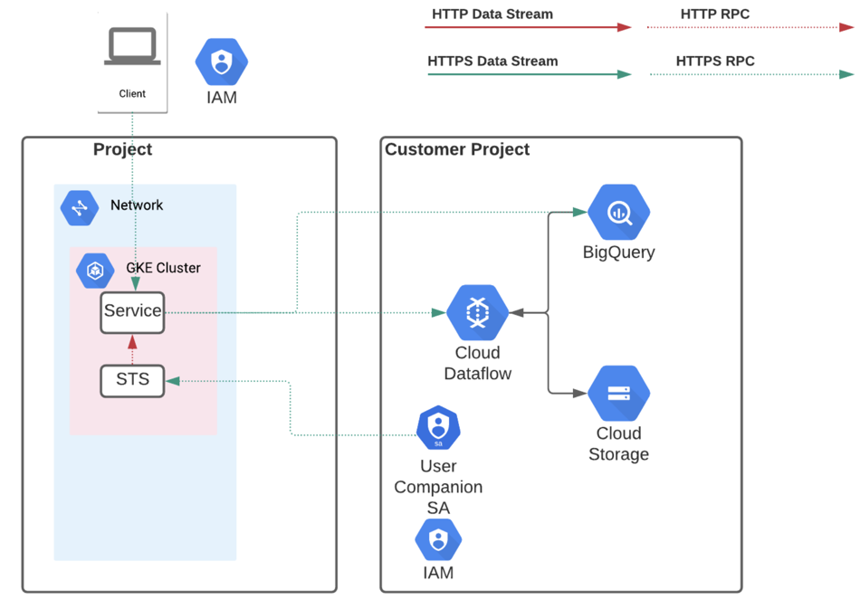The image size is (860, 600).
Task: Click the Customer Project title
Action: tap(457, 149)
